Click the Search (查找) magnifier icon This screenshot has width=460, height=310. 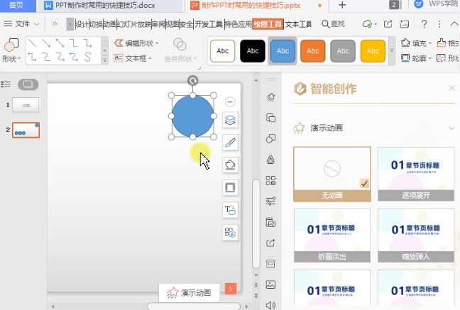pos(326,24)
